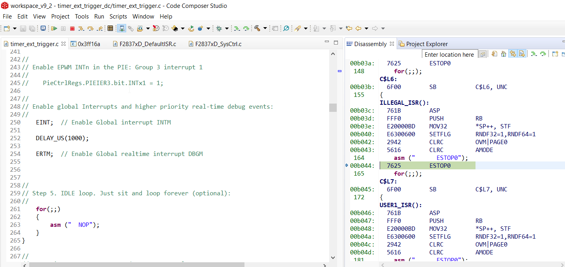Click the Refresh View icon in Disassembly
Viewport: 565px width, 267px height.
coord(494,54)
